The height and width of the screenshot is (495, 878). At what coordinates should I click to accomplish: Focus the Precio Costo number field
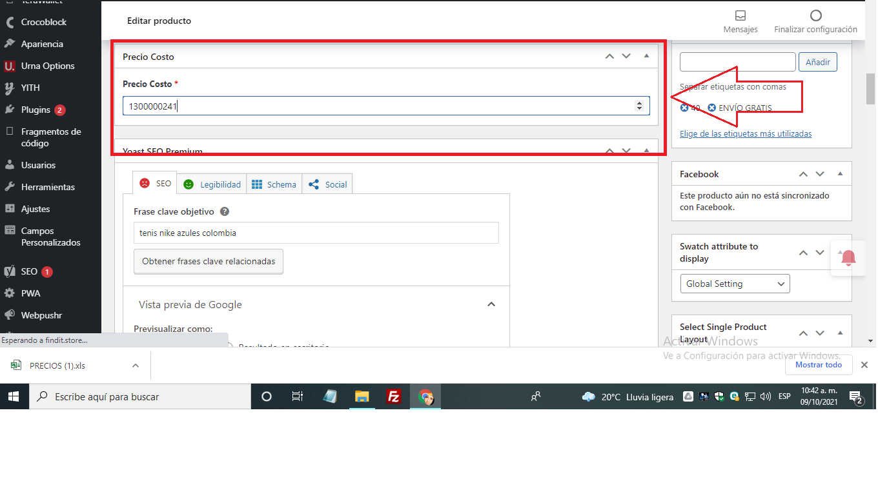click(386, 106)
